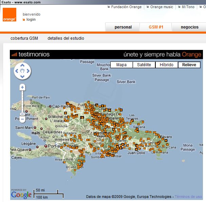Click the Léogâne map label
The width and height of the screenshot is (206, 202).
click(29, 144)
